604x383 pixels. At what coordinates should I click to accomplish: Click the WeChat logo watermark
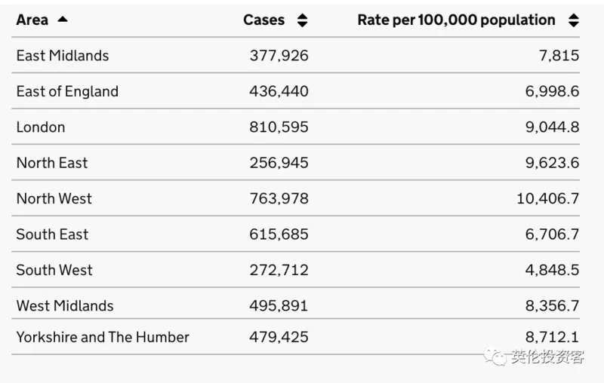click(495, 357)
